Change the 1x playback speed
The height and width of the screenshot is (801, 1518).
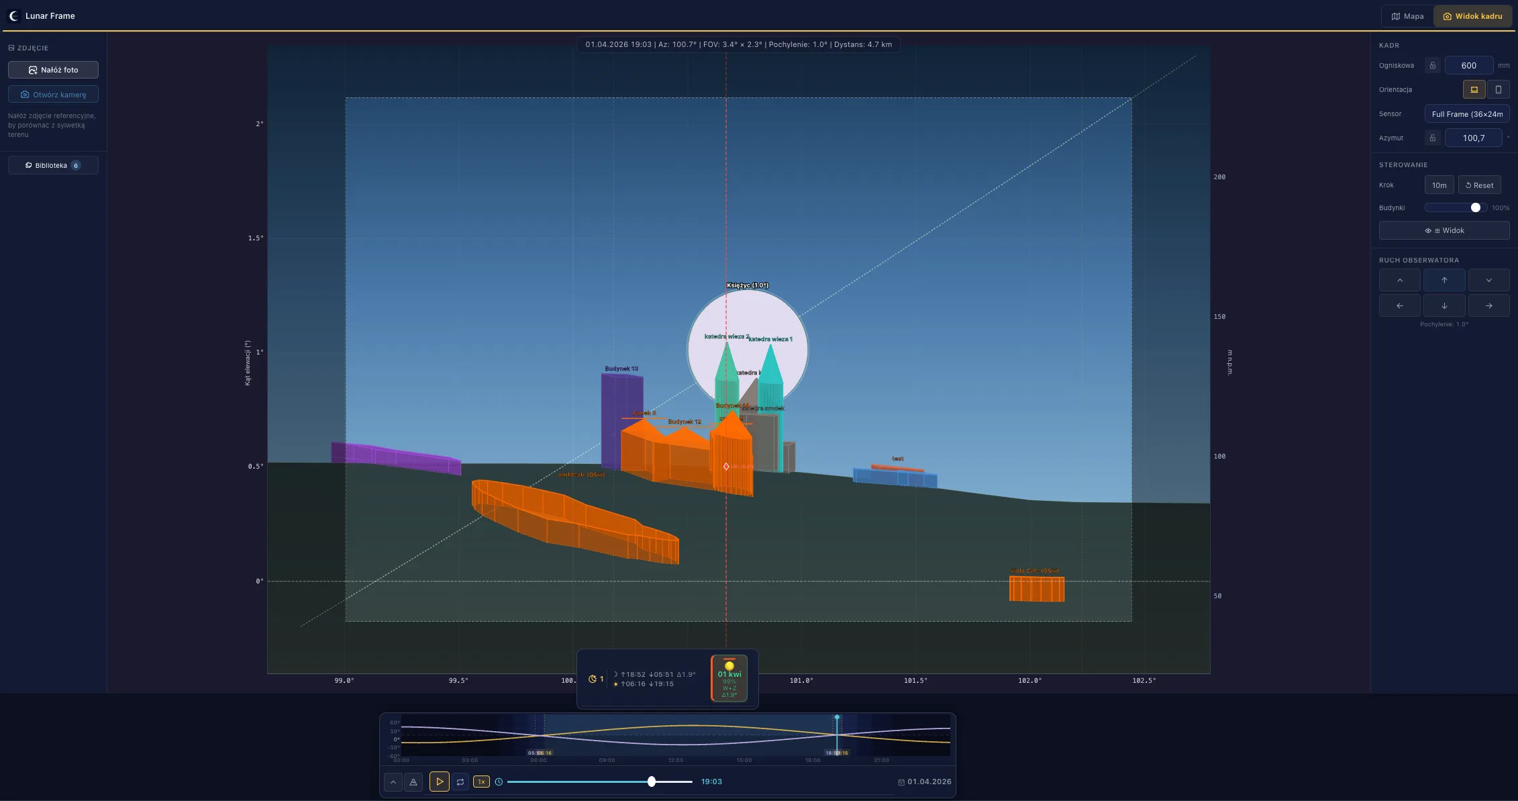481,782
